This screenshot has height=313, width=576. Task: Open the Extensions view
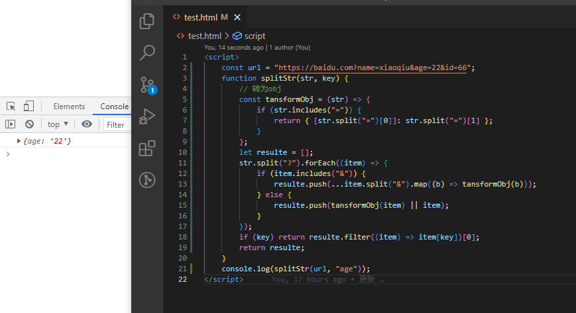[x=147, y=148]
